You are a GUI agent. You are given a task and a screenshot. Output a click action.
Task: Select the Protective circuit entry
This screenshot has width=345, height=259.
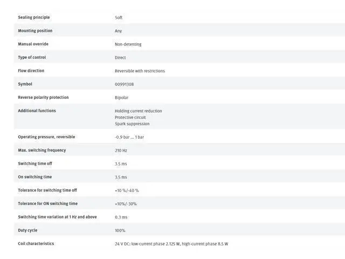pos(130,117)
